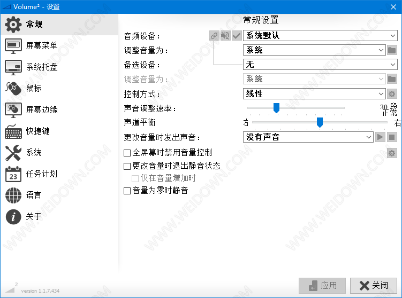Viewport: 402px width, 298px height.
Task: Click the 系统托盘 icon in sidebar
Action: tap(13, 67)
